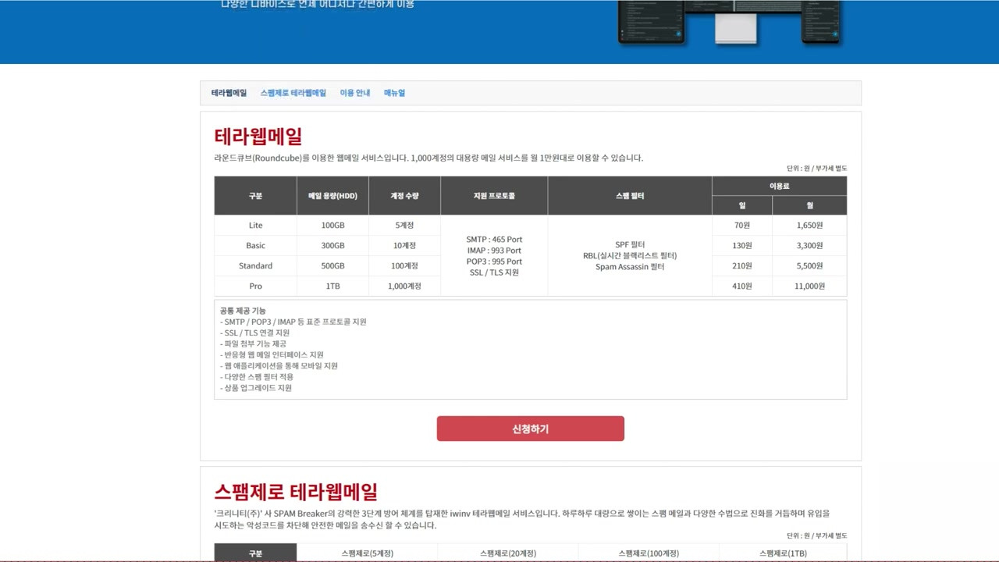Select the 3,300원 monthly price

point(810,246)
